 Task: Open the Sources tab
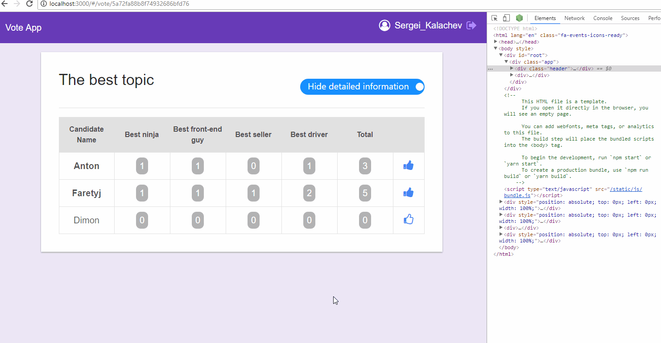pos(630,18)
